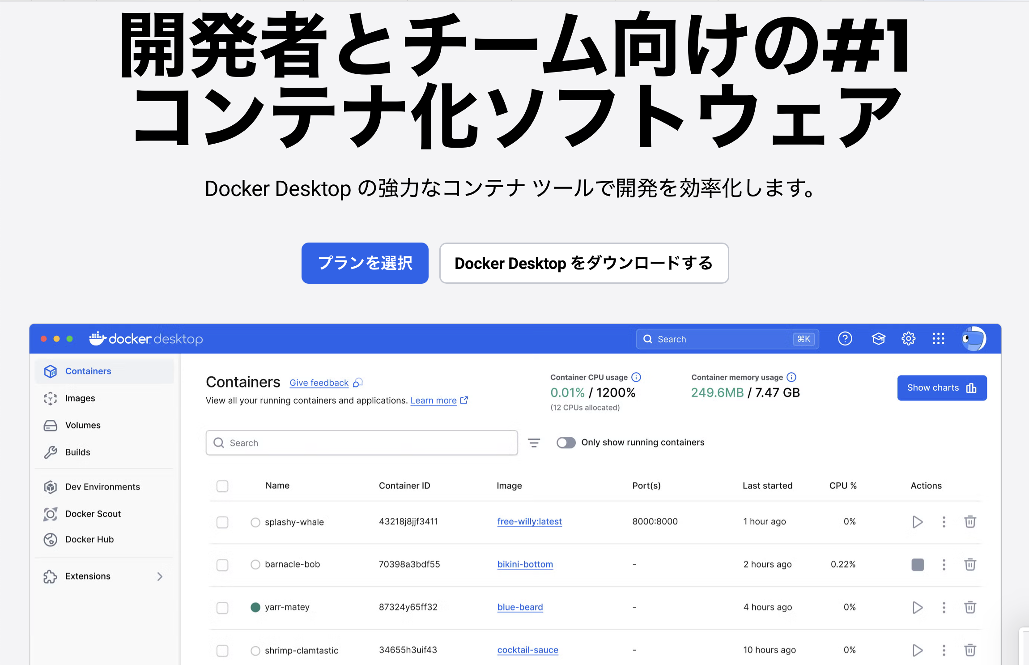
Task: Click the CPU % column header
Action: (x=843, y=486)
